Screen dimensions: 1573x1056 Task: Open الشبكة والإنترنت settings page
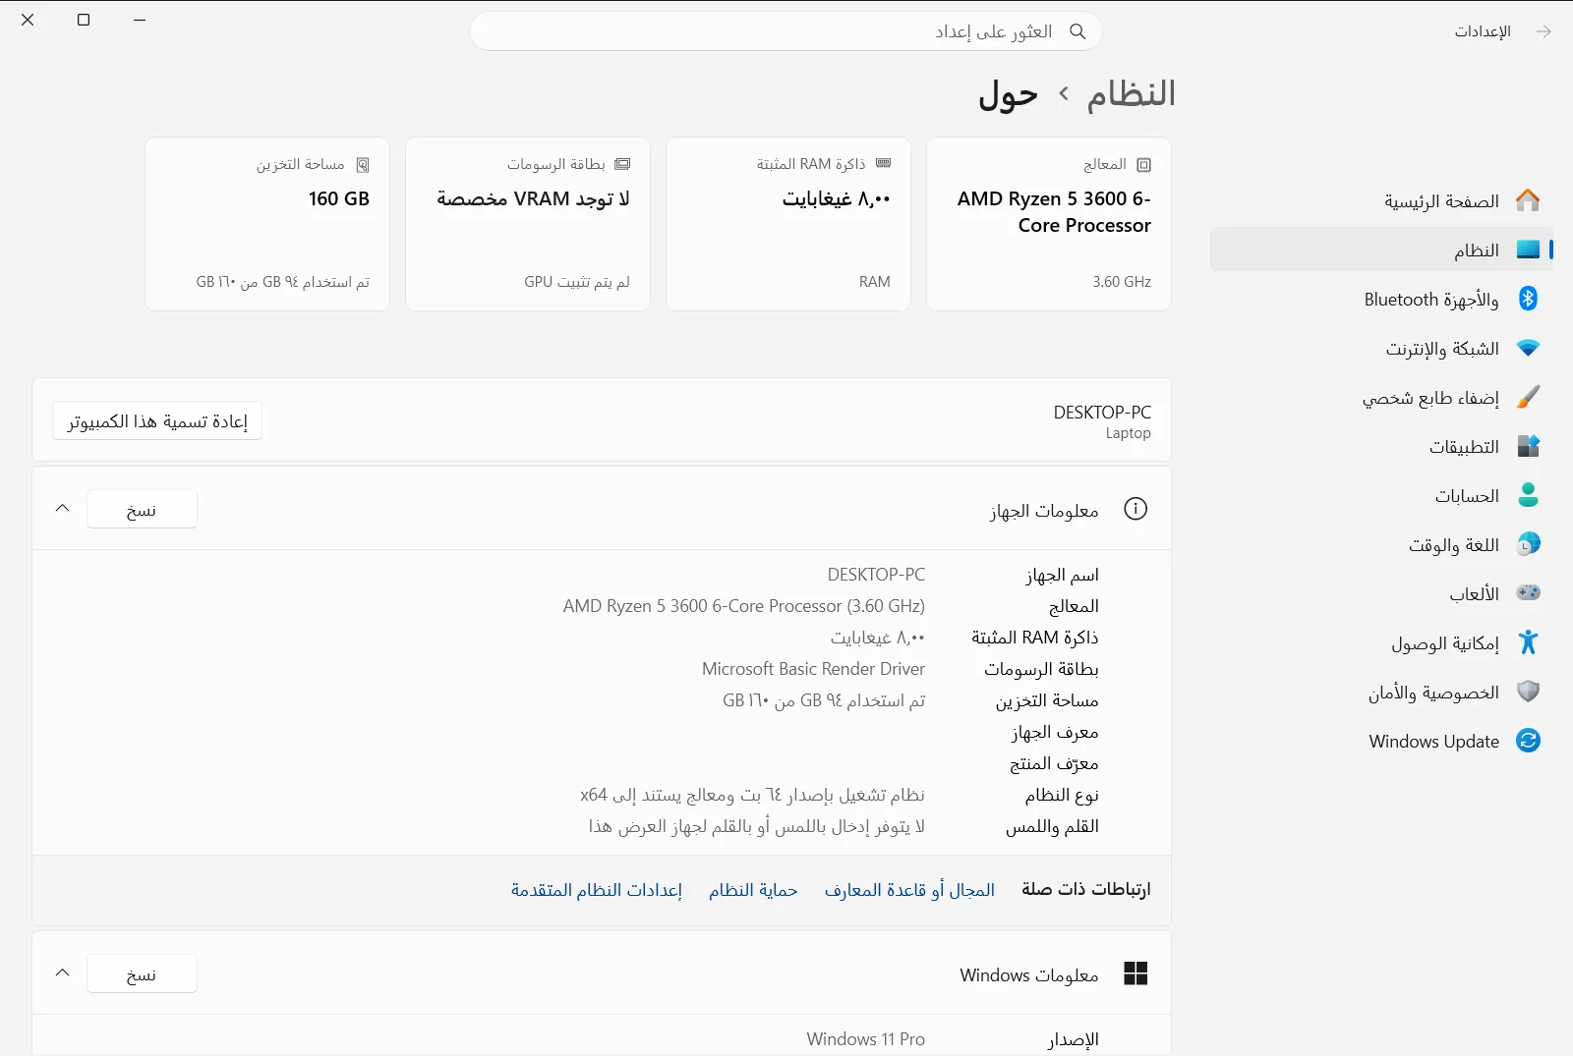click(x=1381, y=348)
